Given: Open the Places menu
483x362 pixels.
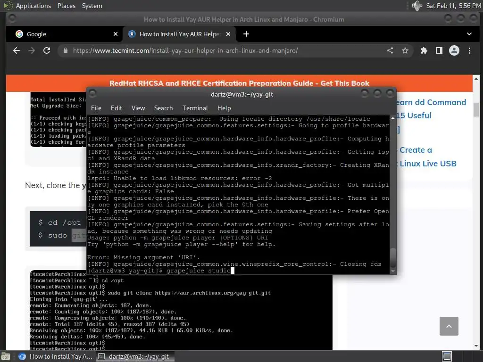Looking at the screenshot, I should coord(66,6).
